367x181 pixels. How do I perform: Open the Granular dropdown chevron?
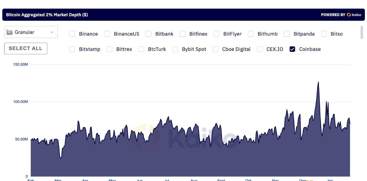pyautogui.click(x=52, y=32)
